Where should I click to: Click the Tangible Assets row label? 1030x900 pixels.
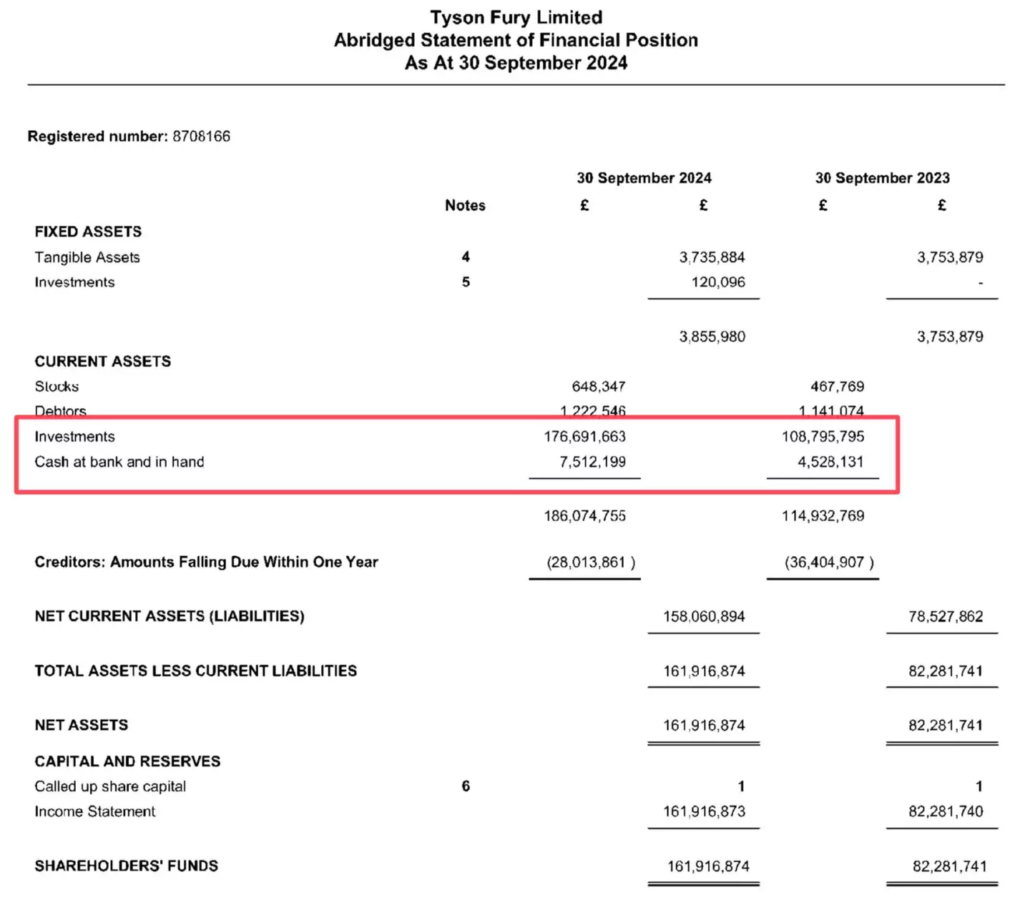point(87,257)
